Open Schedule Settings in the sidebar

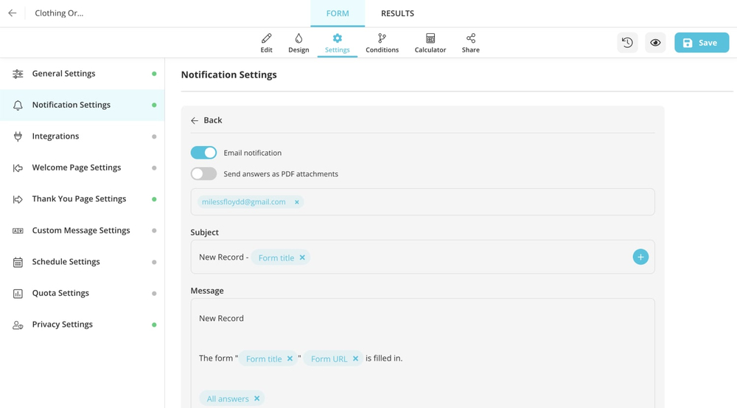(x=66, y=262)
